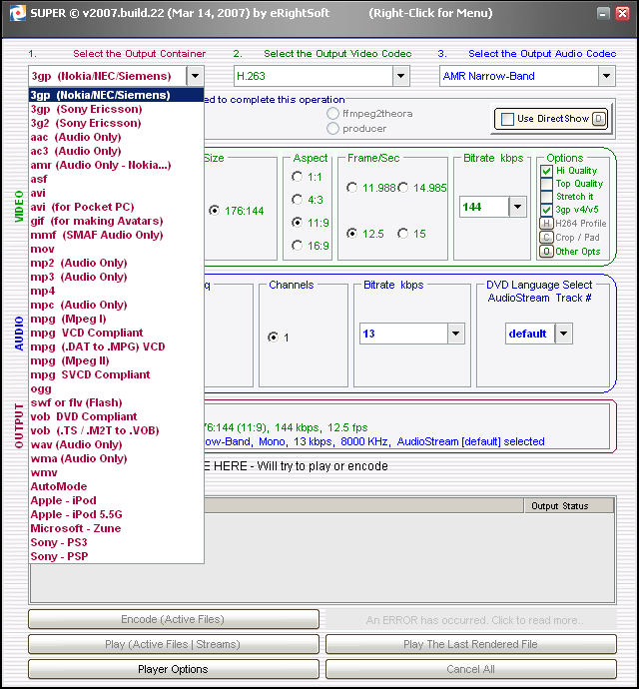
Task: Choose 11.988 frames per second
Action: point(351,188)
